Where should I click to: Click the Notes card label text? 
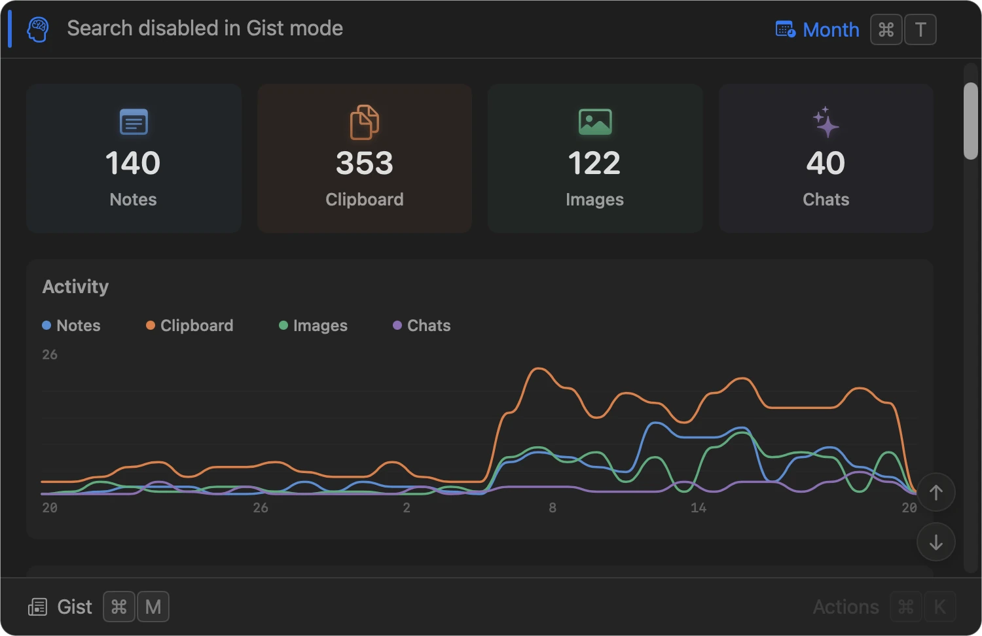[x=134, y=200]
